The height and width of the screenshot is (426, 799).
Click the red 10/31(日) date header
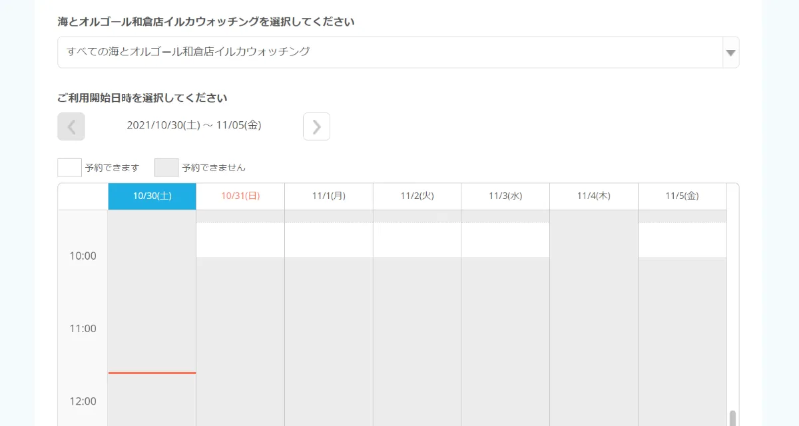(240, 196)
